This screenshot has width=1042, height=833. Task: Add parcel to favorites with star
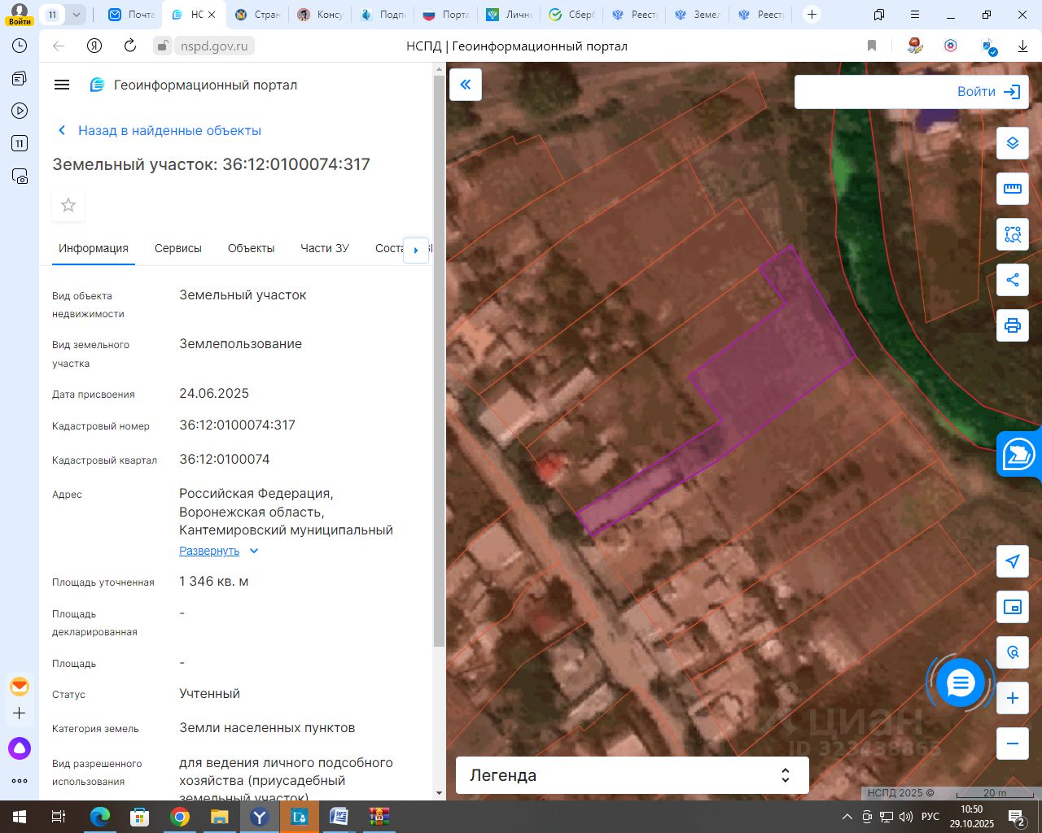click(x=68, y=205)
